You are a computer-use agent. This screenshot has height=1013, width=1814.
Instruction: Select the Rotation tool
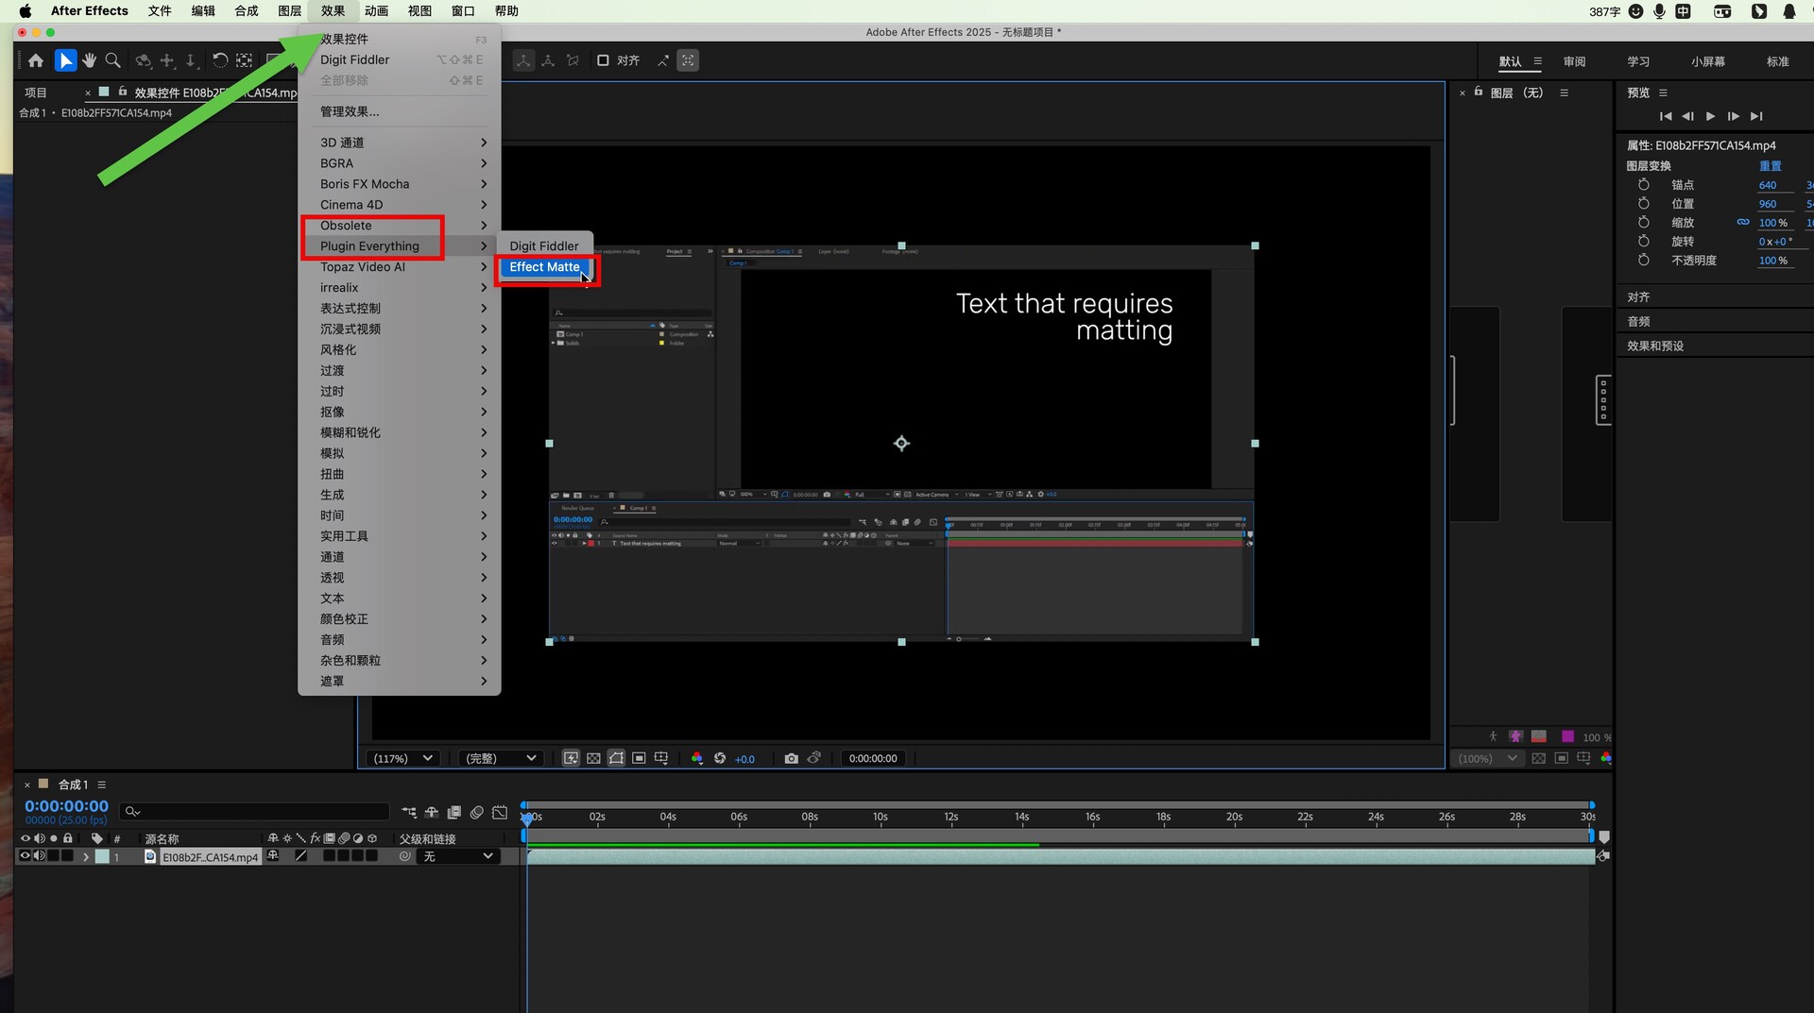point(219,60)
